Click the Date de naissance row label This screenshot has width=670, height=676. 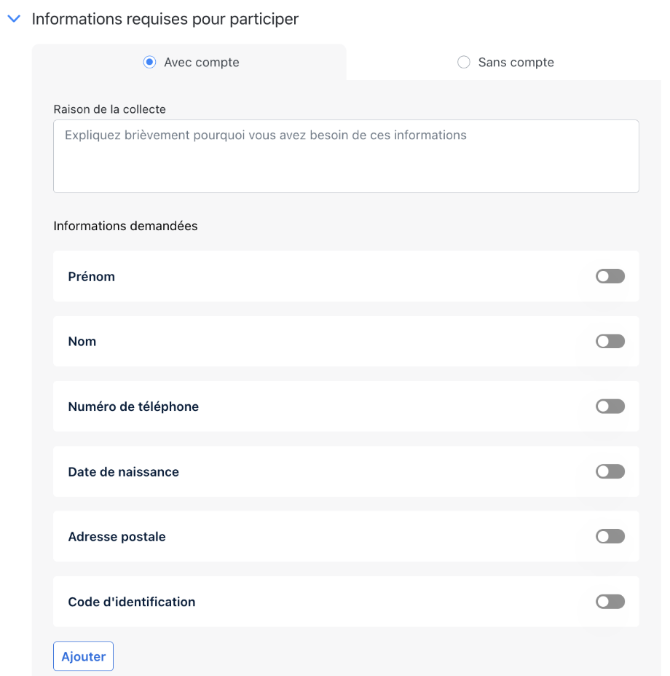[x=123, y=472]
